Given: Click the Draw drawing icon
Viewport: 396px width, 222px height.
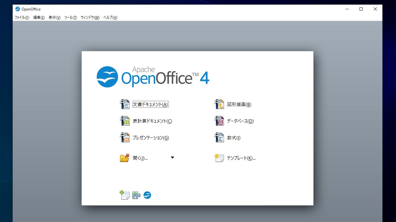Looking at the screenshot, I should (219, 104).
